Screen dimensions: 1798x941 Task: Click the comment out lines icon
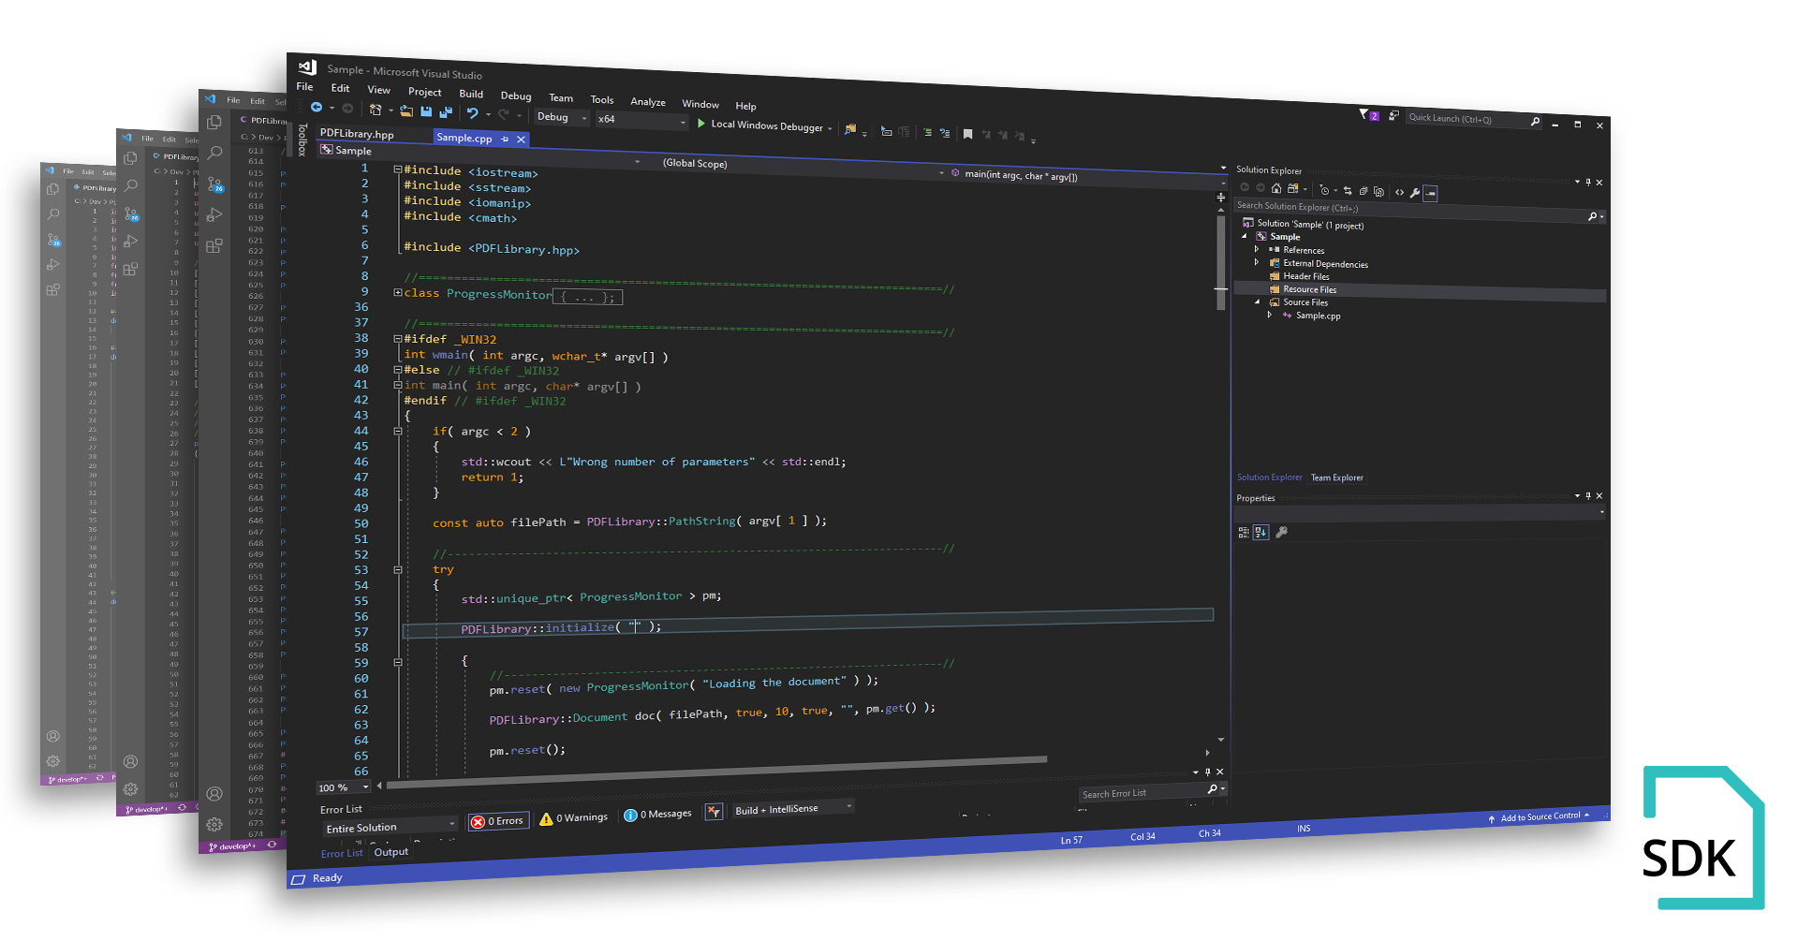click(x=927, y=132)
